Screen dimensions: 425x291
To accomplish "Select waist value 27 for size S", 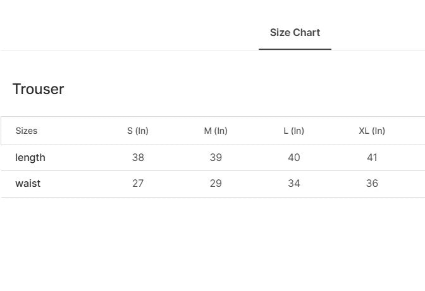I will 138,183.
